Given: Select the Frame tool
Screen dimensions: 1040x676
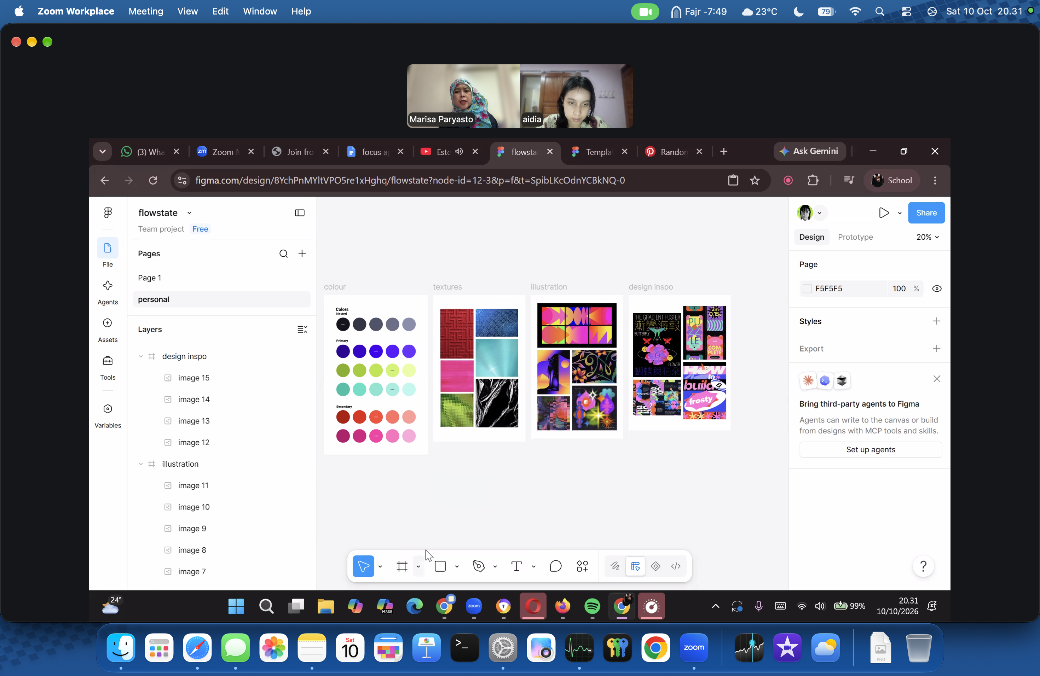Looking at the screenshot, I should click(x=401, y=566).
